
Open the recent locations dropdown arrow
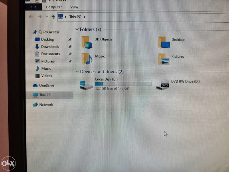[47, 17]
